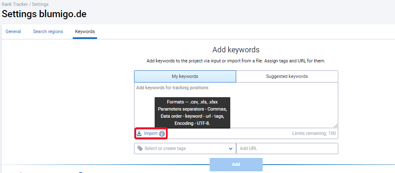This screenshot has height=173, width=395.
Task: Click the tag icon in tags field
Action: tap(140, 148)
